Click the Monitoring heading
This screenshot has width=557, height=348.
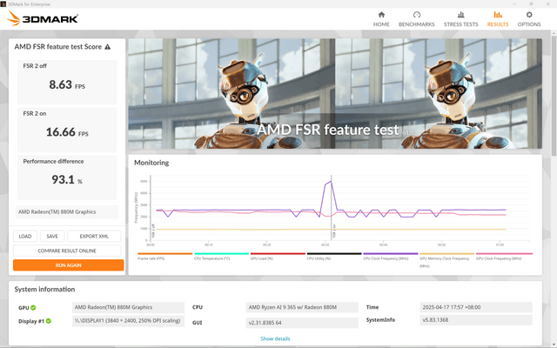[151, 163]
